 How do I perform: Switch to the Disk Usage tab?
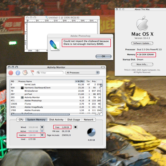tap(73, 120)
